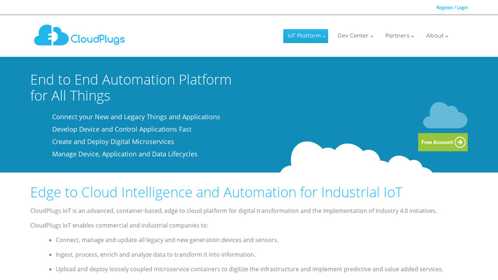Click the 'CloudPlugs IoT is an advanced' paragraph
This screenshot has width=498, height=280.
pos(234,211)
